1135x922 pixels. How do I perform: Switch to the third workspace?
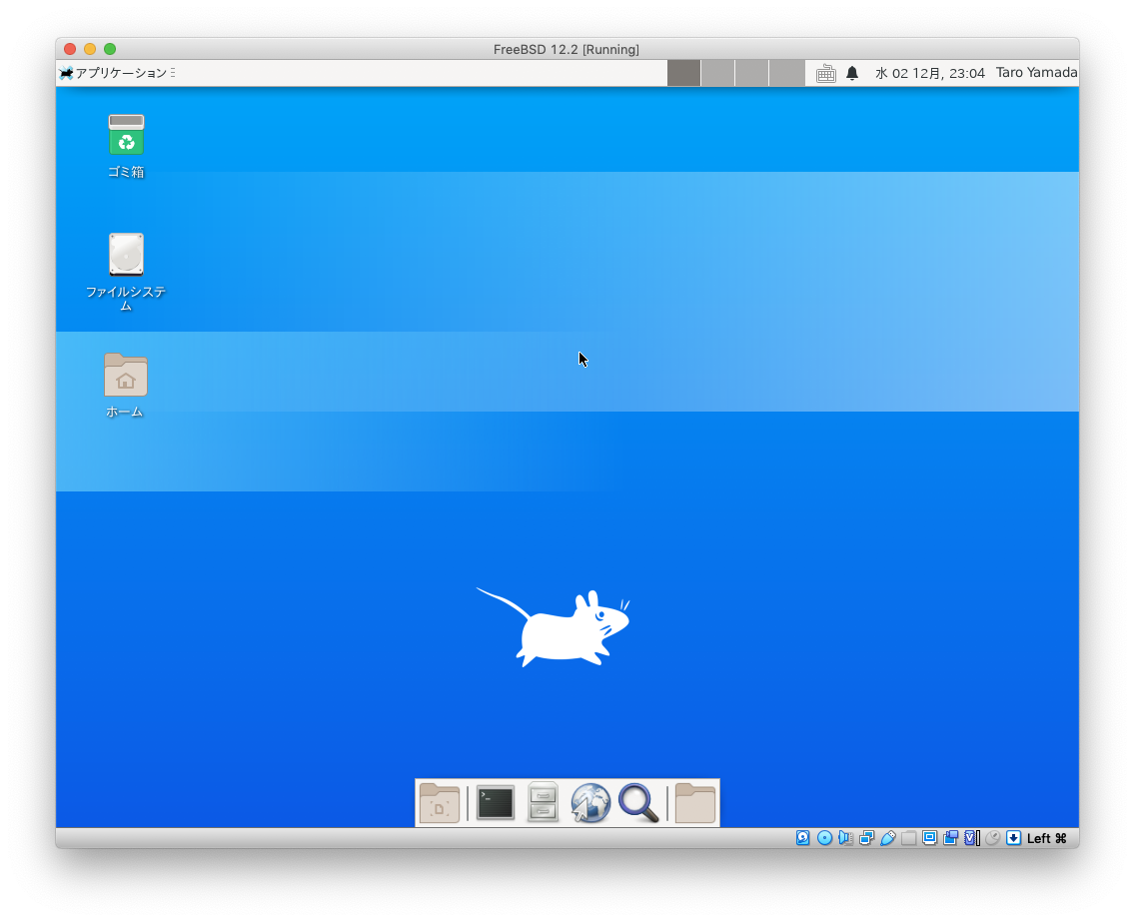(x=751, y=73)
